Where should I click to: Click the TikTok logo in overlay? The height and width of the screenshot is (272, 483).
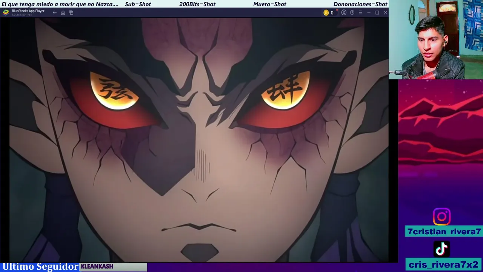(x=441, y=249)
